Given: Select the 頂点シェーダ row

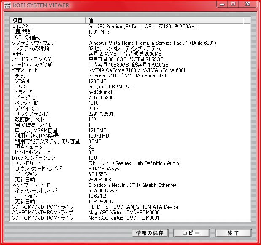Looking at the screenshot, I should (x=29, y=147).
